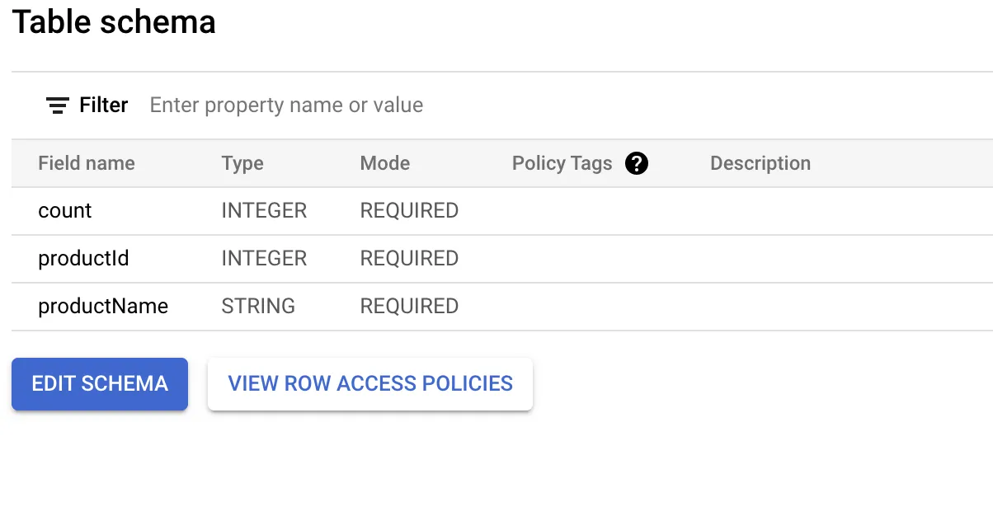Click REQUIRED mode in the count row
The image size is (993, 516).
pos(409,211)
